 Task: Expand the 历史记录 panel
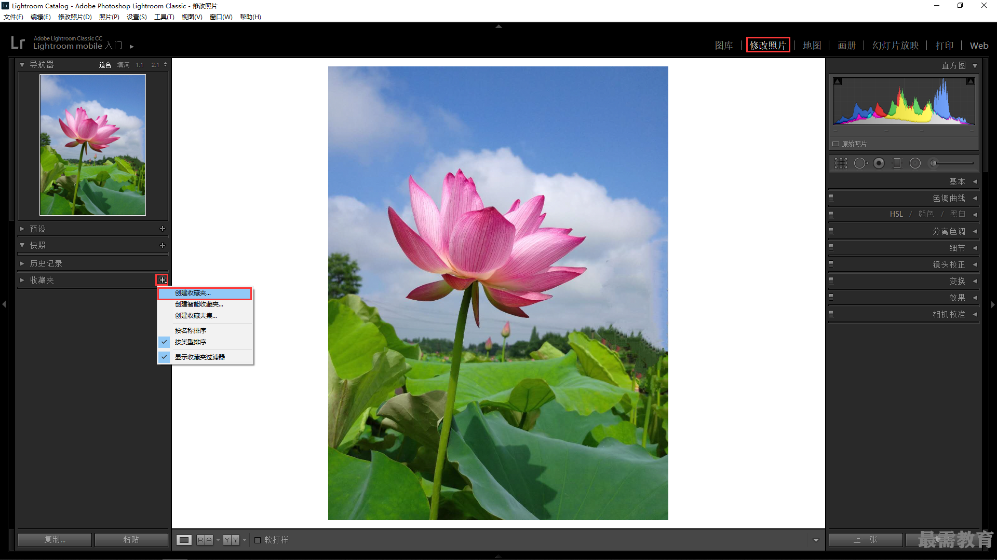coord(22,263)
